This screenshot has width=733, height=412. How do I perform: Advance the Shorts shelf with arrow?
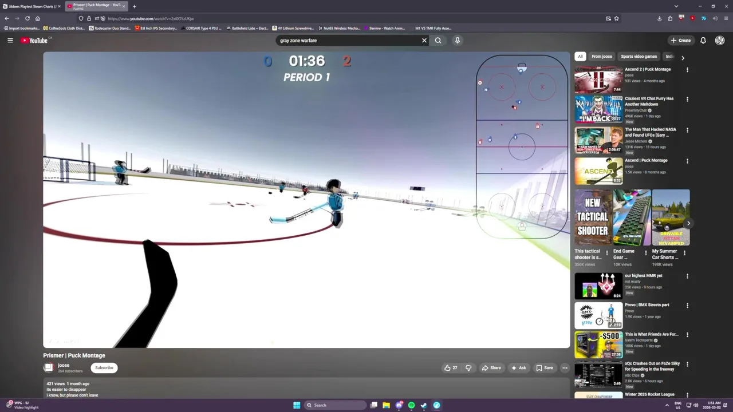coord(688,223)
